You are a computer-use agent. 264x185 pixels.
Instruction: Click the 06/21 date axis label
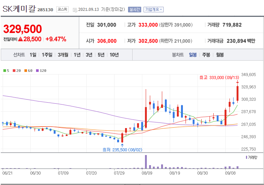coord(8,173)
